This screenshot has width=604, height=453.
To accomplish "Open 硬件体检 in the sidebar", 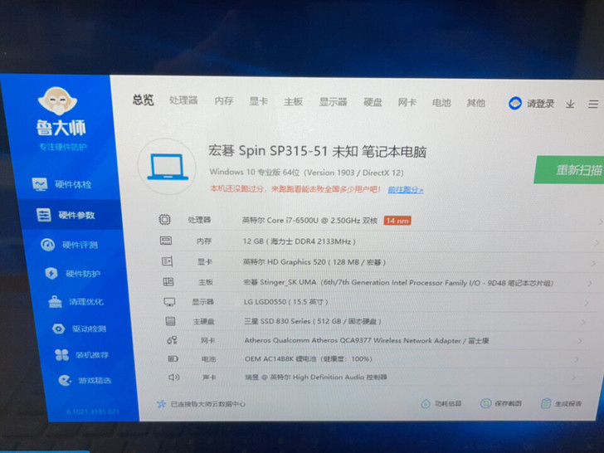I will [61, 184].
